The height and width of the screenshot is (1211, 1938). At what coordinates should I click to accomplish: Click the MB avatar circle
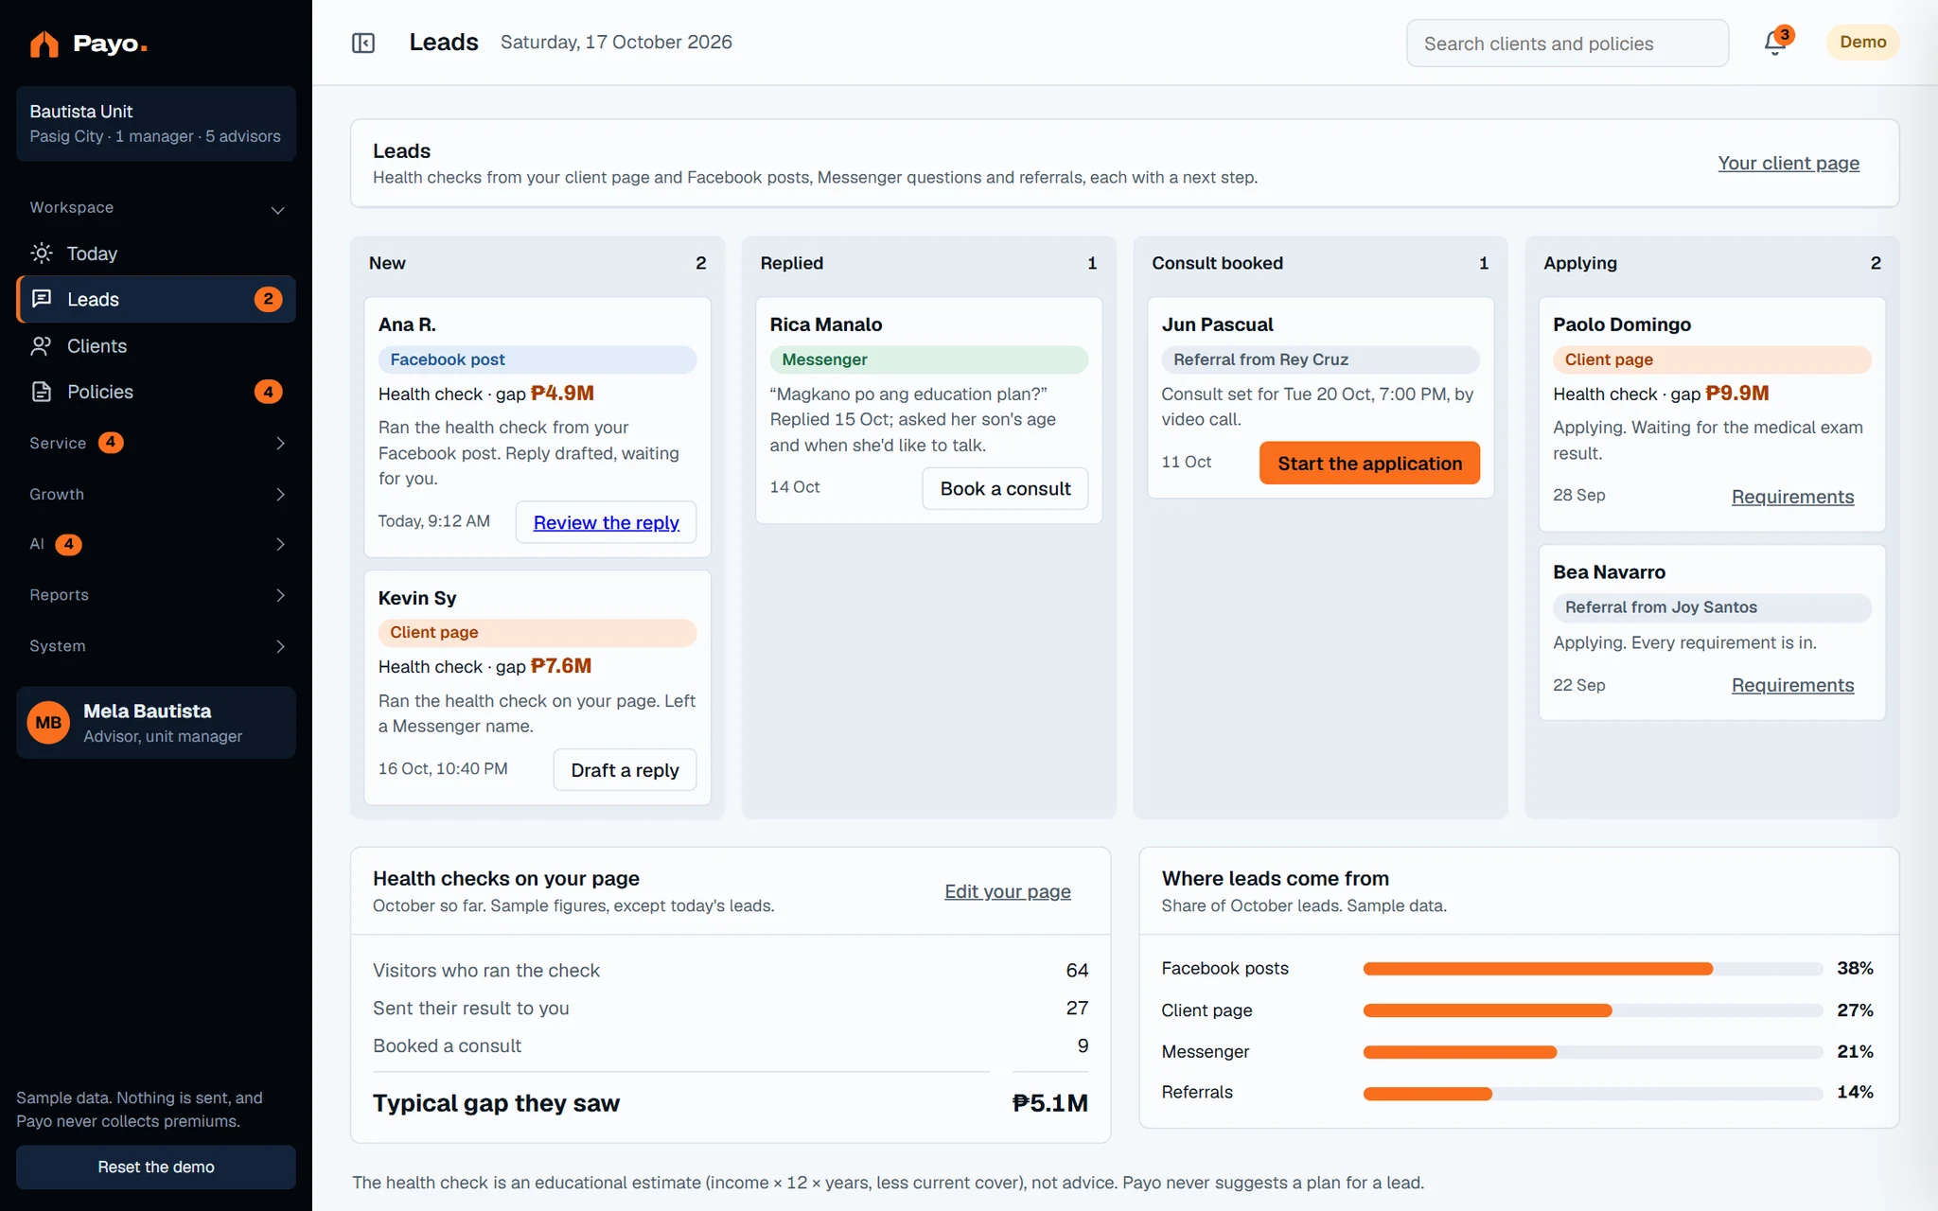(48, 723)
